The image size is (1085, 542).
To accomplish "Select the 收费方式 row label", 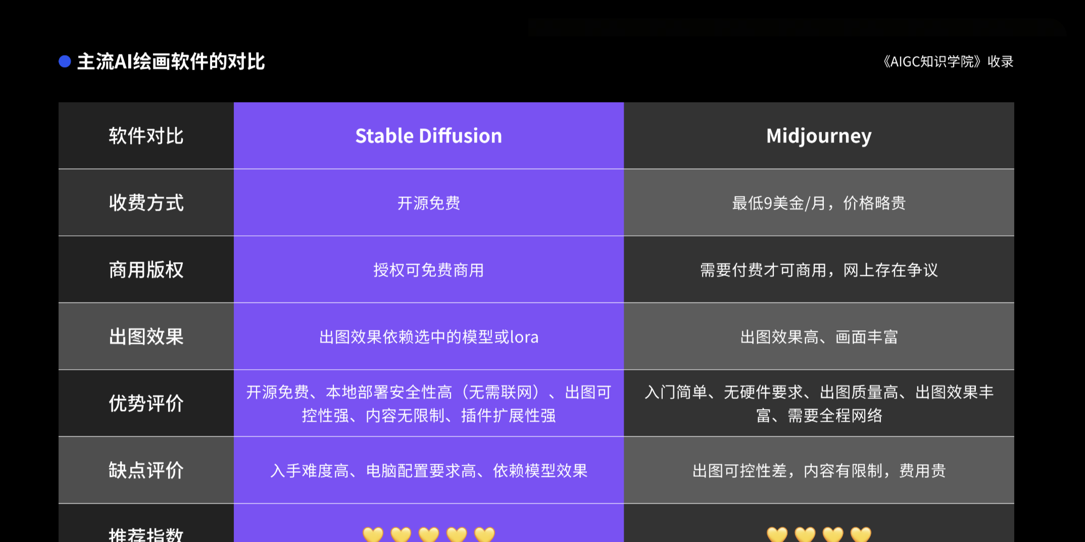I will (x=146, y=203).
